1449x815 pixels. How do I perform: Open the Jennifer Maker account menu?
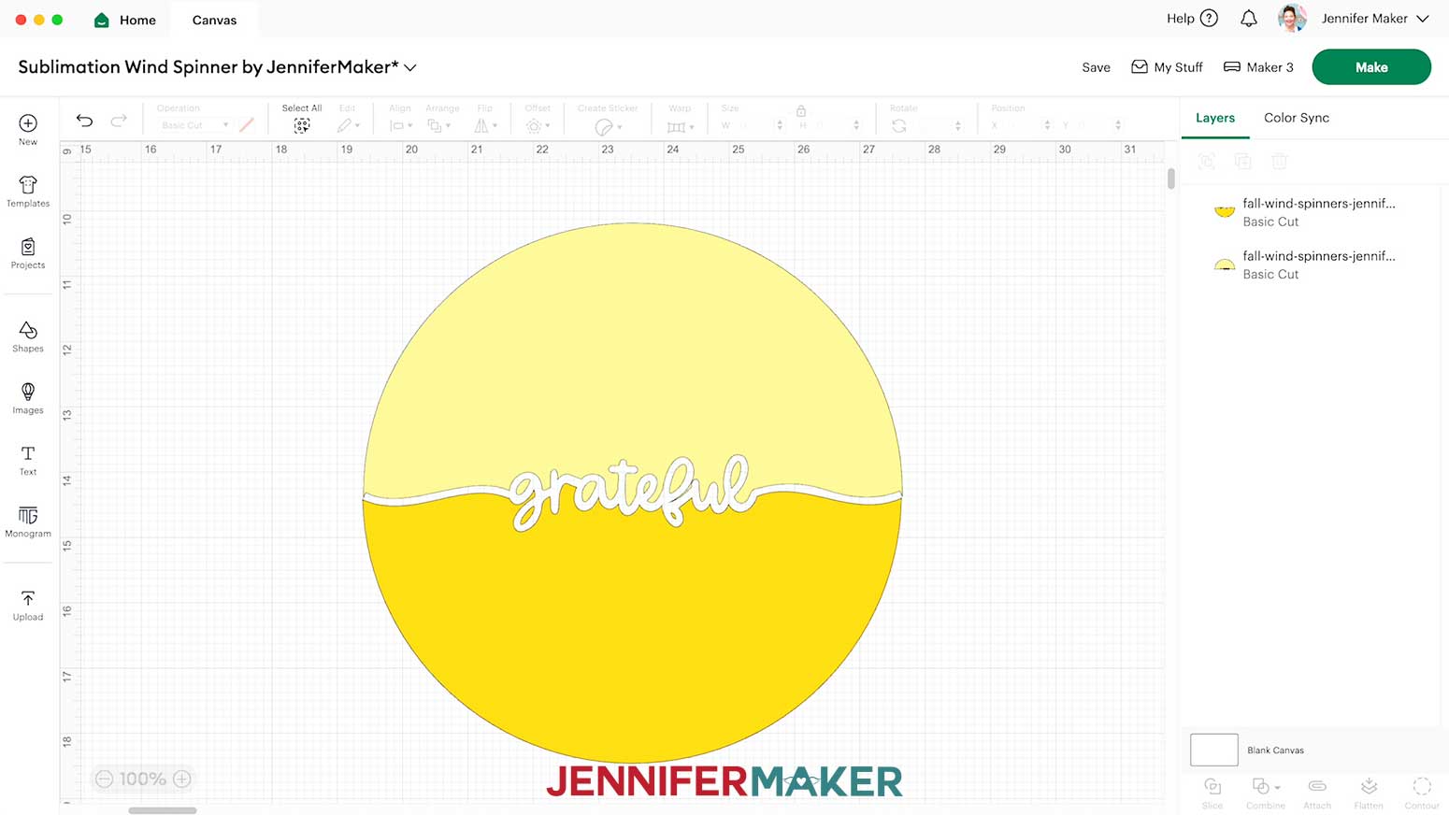point(1375,19)
